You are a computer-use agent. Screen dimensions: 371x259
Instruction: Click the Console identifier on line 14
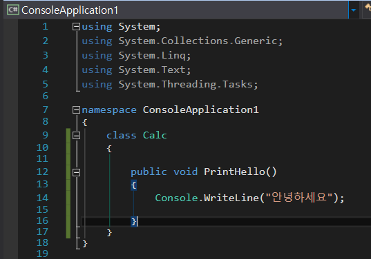(x=176, y=198)
